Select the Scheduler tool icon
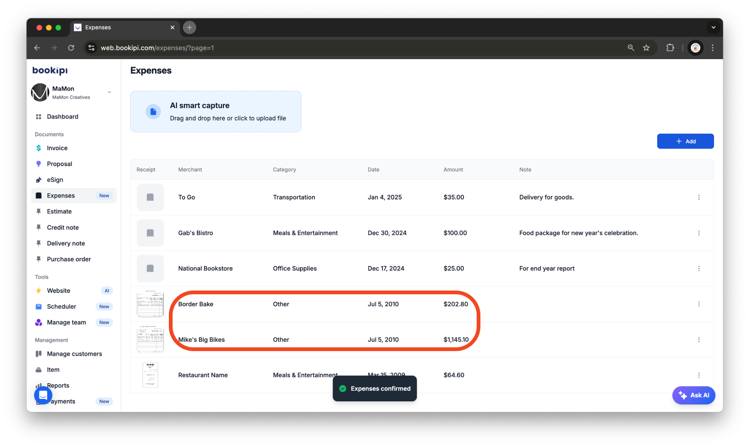Viewport: 750px width, 447px height. click(x=39, y=306)
